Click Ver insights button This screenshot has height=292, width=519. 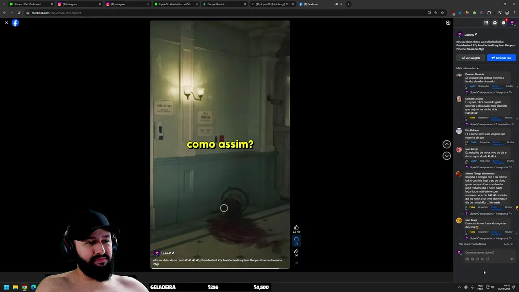(x=470, y=58)
